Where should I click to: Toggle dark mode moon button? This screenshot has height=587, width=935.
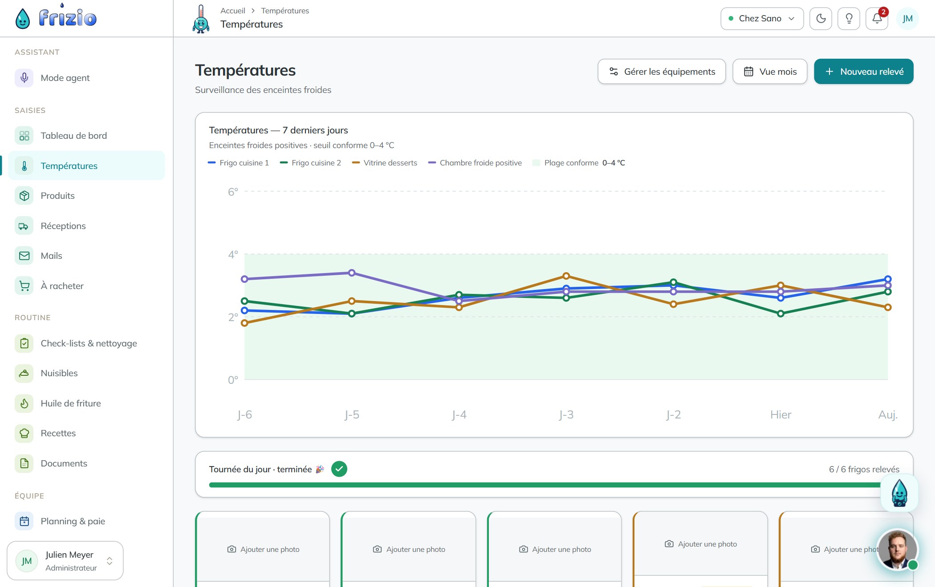[x=821, y=19]
